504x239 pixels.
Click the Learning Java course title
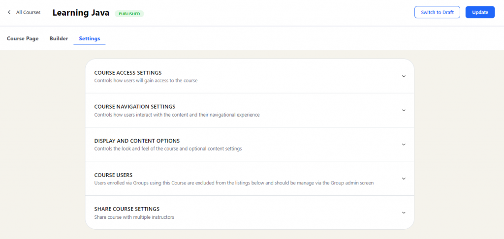(81, 13)
